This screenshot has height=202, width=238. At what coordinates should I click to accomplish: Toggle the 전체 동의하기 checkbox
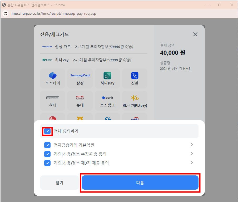(x=47, y=131)
